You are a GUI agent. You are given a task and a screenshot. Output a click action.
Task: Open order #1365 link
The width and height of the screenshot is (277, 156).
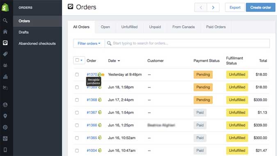(x=92, y=138)
